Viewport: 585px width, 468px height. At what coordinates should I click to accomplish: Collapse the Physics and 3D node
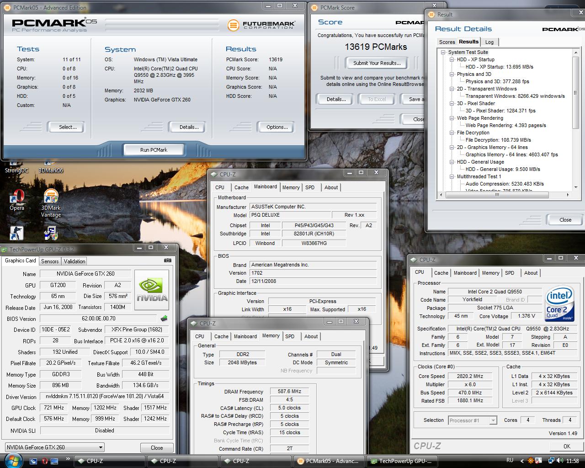pyautogui.click(x=452, y=74)
